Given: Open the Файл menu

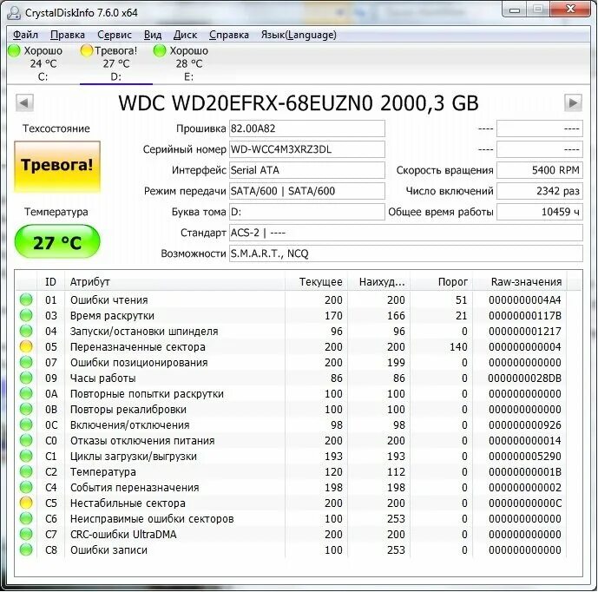Looking at the screenshot, I should (25, 35).
